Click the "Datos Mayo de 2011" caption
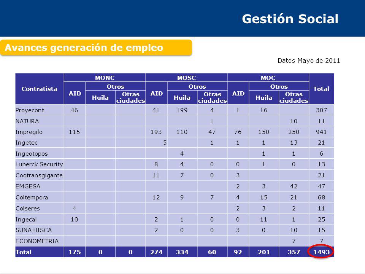The image size is (365, 274). [x=309, y=61]
